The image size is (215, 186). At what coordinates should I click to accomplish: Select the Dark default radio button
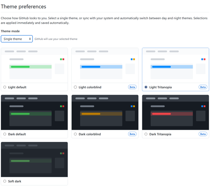coord(5,134)
